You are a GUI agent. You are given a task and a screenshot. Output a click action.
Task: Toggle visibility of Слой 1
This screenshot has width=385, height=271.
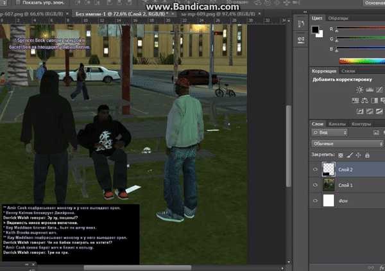click(x=315, y=185)
